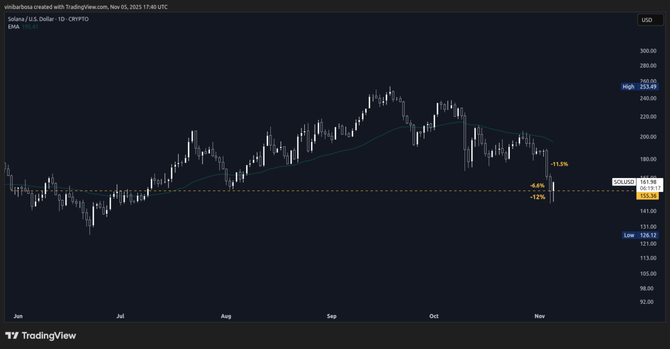Click the -12% percentage marker
Image resolution: width=670 pixels, height=349 pixels.
(538, 197)
